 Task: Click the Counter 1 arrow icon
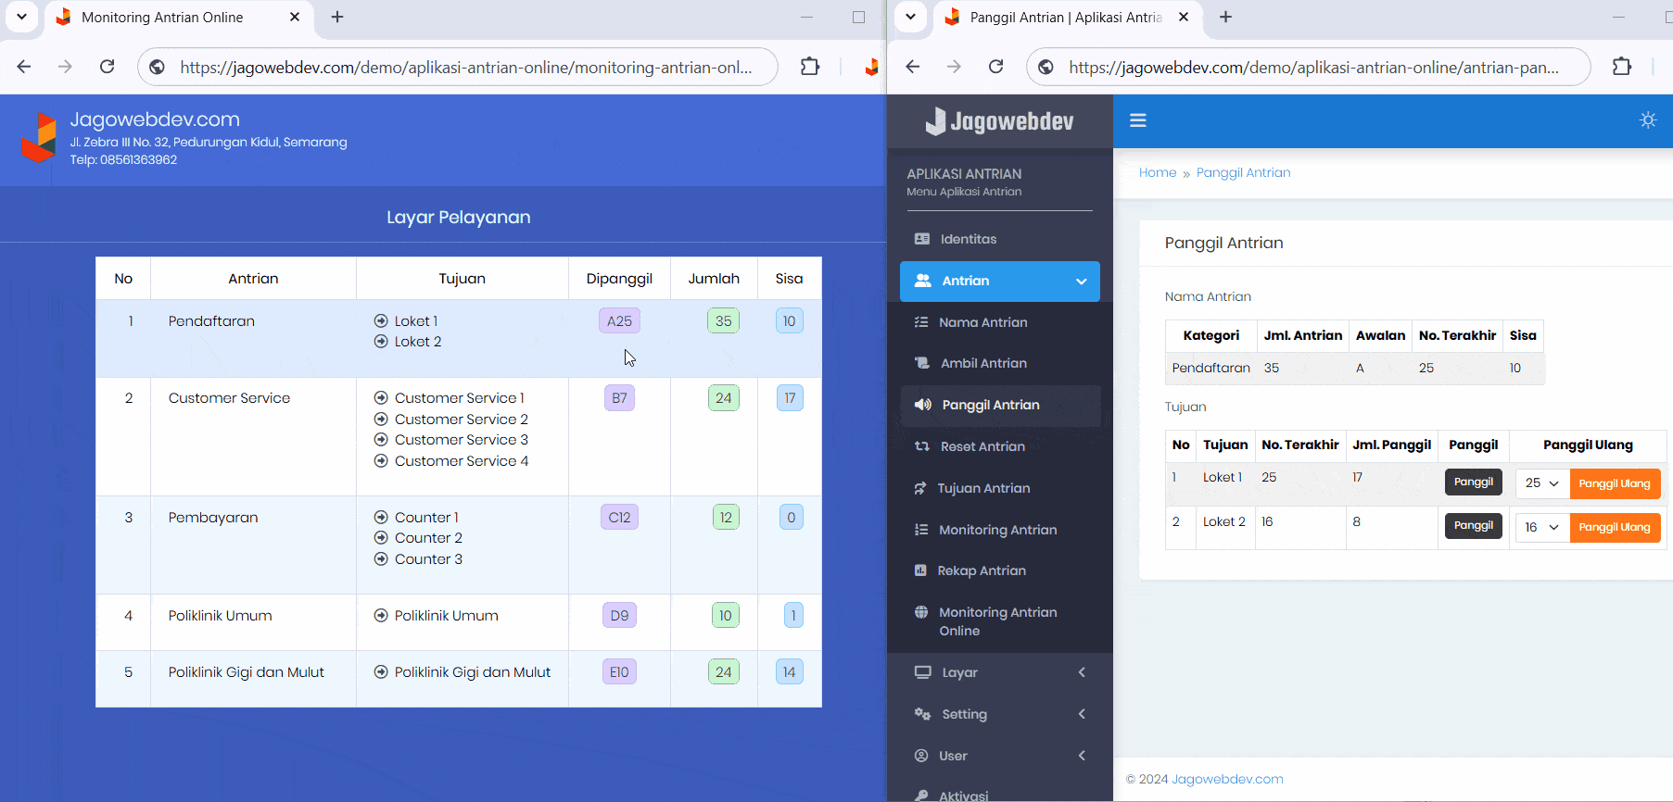(x=381, y=518)
